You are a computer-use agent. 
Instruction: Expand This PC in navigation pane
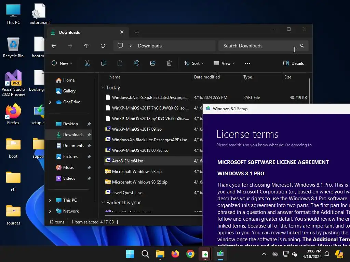(50, 200)
